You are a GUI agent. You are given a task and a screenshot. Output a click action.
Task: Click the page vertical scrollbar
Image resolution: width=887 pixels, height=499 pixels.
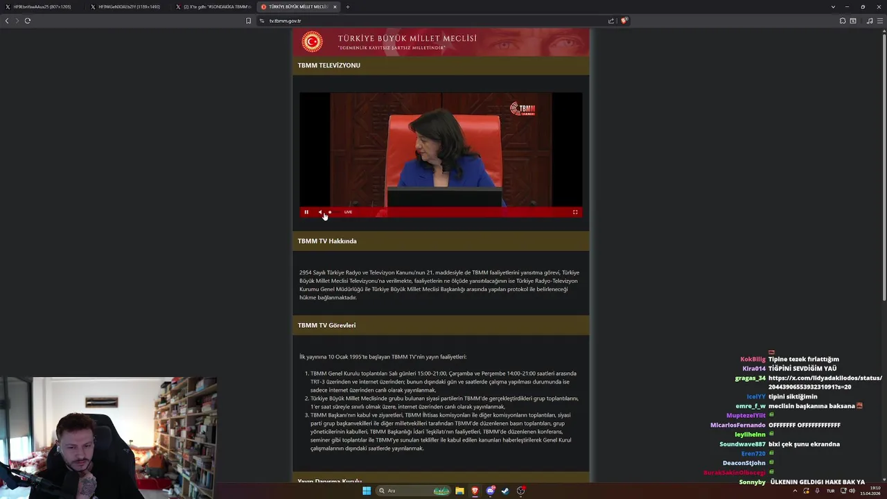(884, 166)
